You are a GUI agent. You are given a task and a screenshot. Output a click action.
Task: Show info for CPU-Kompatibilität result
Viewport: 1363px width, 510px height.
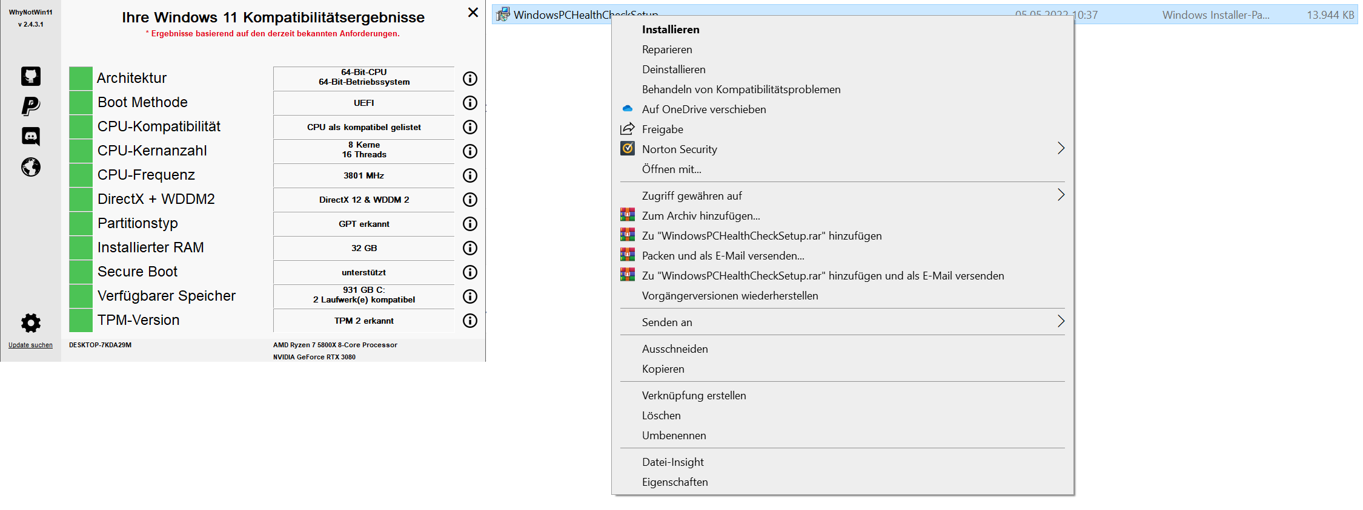(470, 127)
